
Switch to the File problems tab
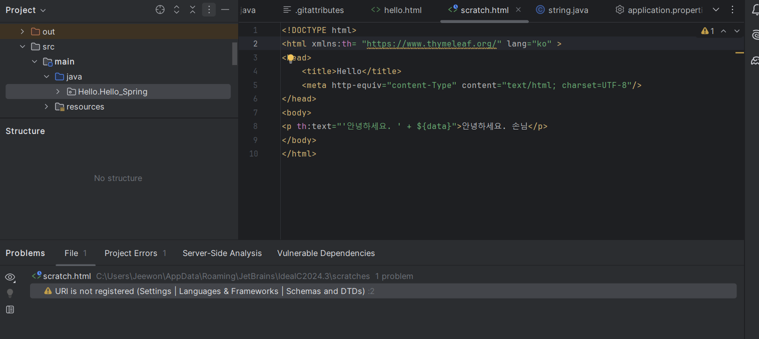(76, 253)
